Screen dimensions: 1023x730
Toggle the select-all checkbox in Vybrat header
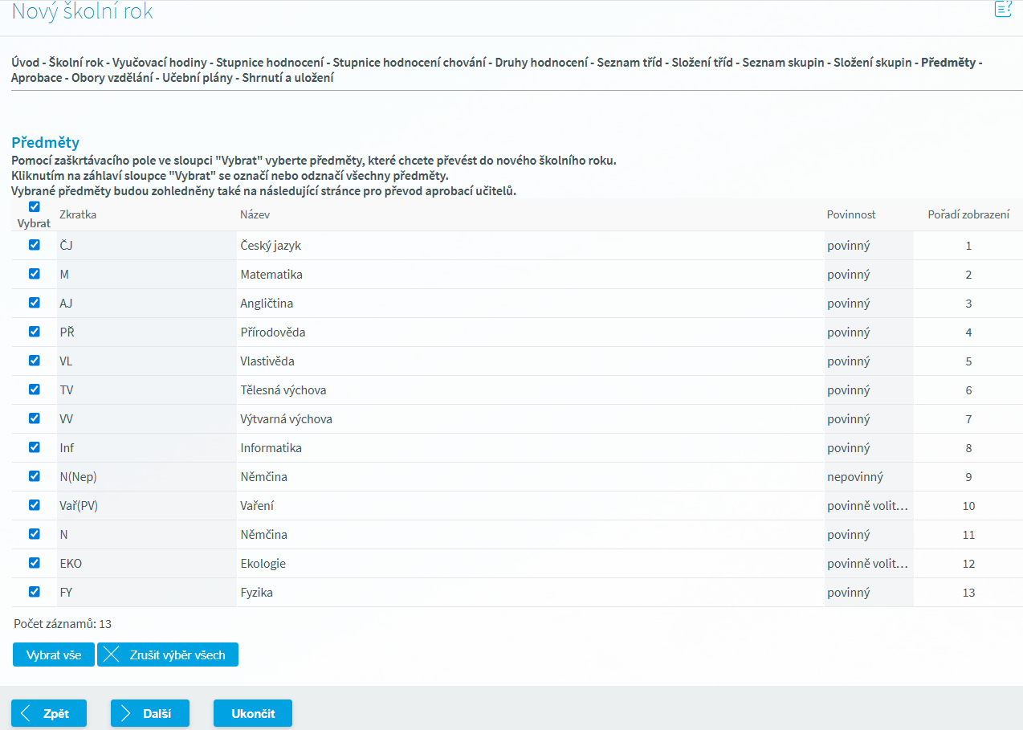[x=34, y=207]
